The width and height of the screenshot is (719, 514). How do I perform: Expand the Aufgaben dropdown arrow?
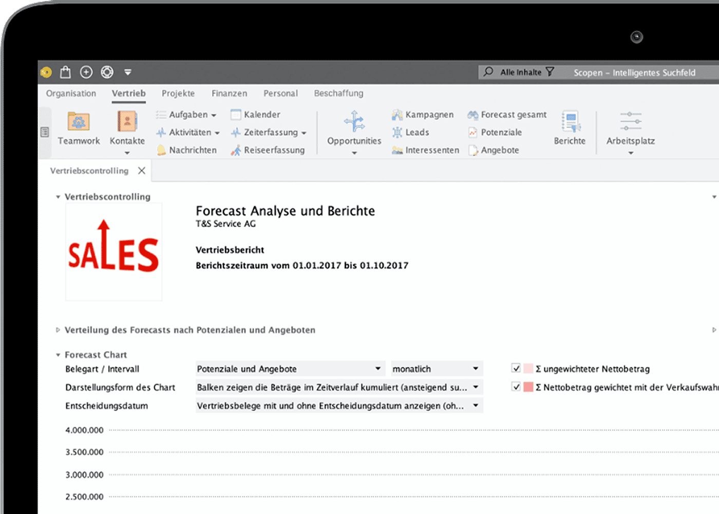click(x=214, y=115)
